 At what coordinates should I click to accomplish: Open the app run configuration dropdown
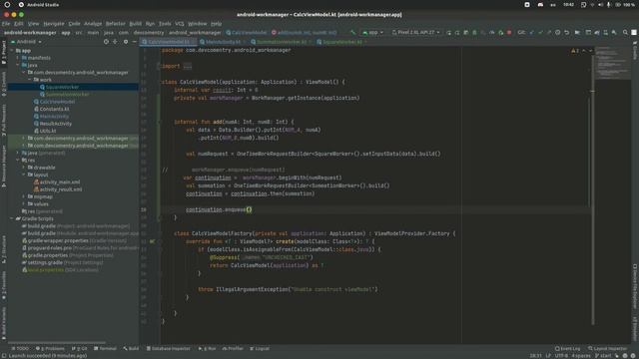[372, 32]
